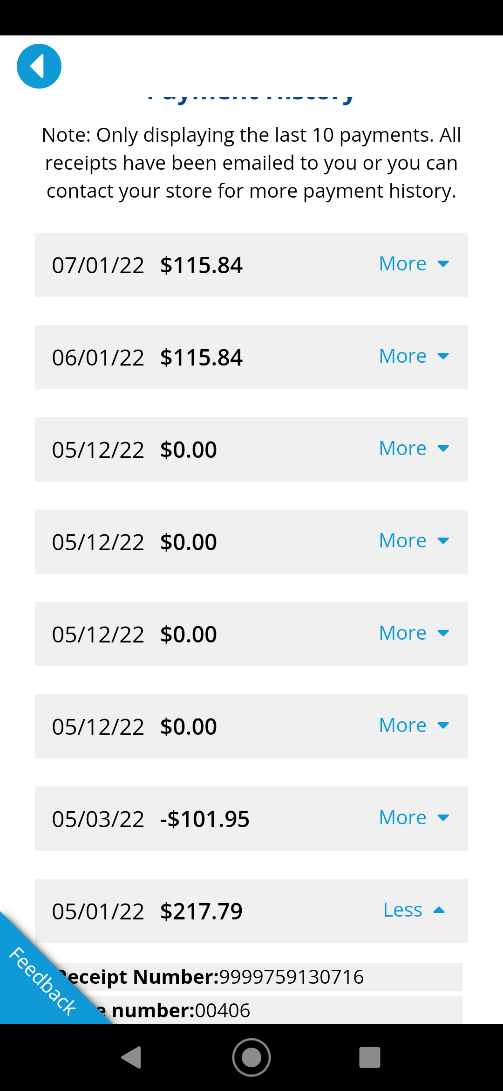Click the up arrow next to Less
This screenshot has width=503, height=1091.
439,910
